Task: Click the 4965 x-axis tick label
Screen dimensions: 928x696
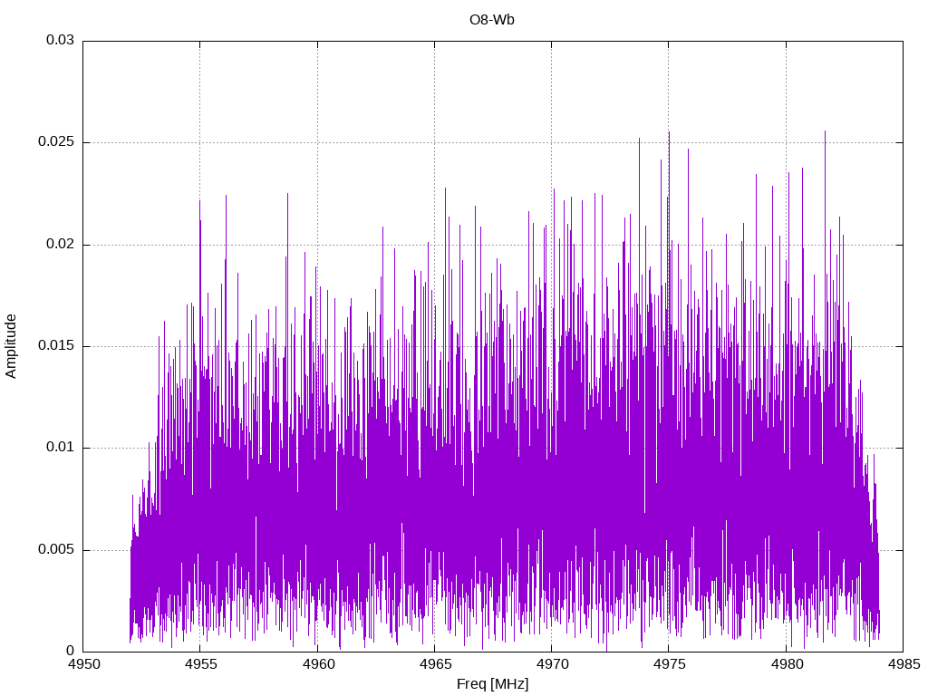Action: coord(435,664)
